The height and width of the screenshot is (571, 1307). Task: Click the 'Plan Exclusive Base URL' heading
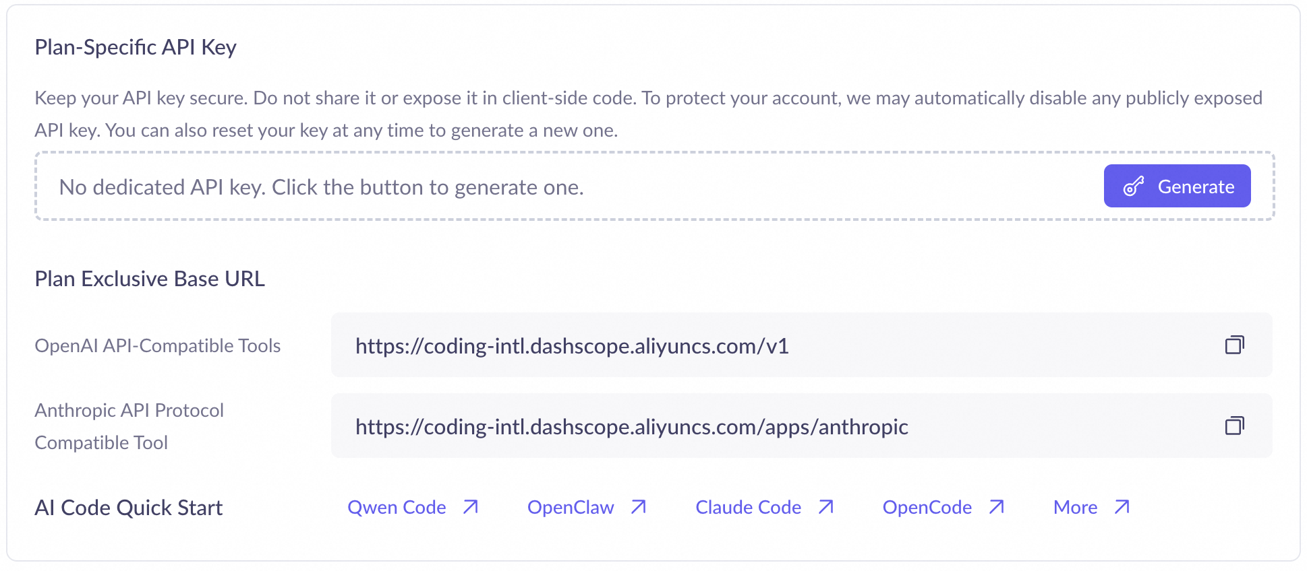tap(150, 279)
